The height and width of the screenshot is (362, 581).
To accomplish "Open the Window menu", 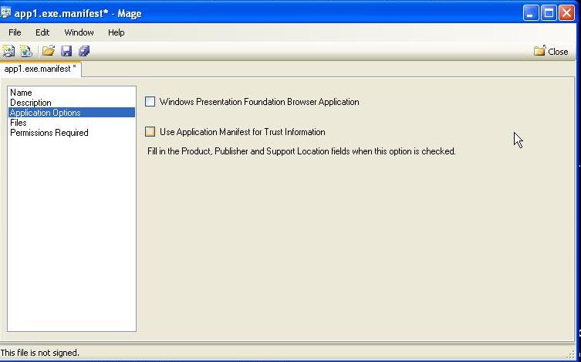I will coord(79,32).
